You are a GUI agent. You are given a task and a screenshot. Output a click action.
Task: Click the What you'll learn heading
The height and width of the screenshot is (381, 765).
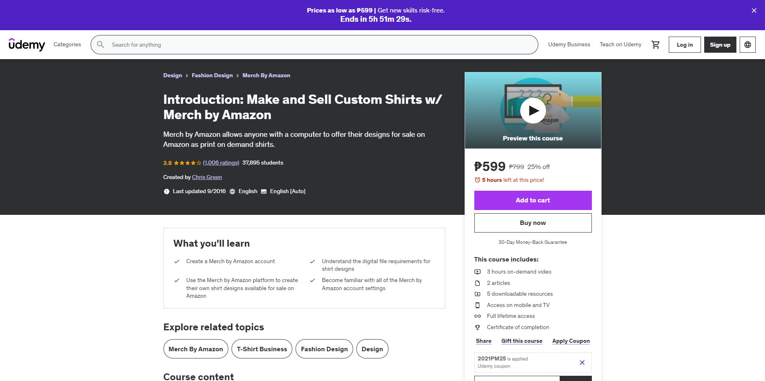211,243
